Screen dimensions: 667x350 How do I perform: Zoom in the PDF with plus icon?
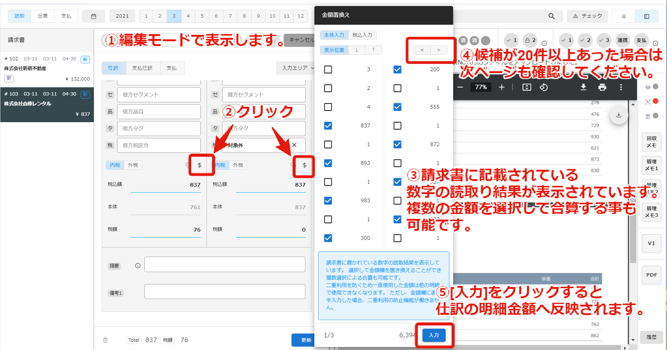coord(502,87)
